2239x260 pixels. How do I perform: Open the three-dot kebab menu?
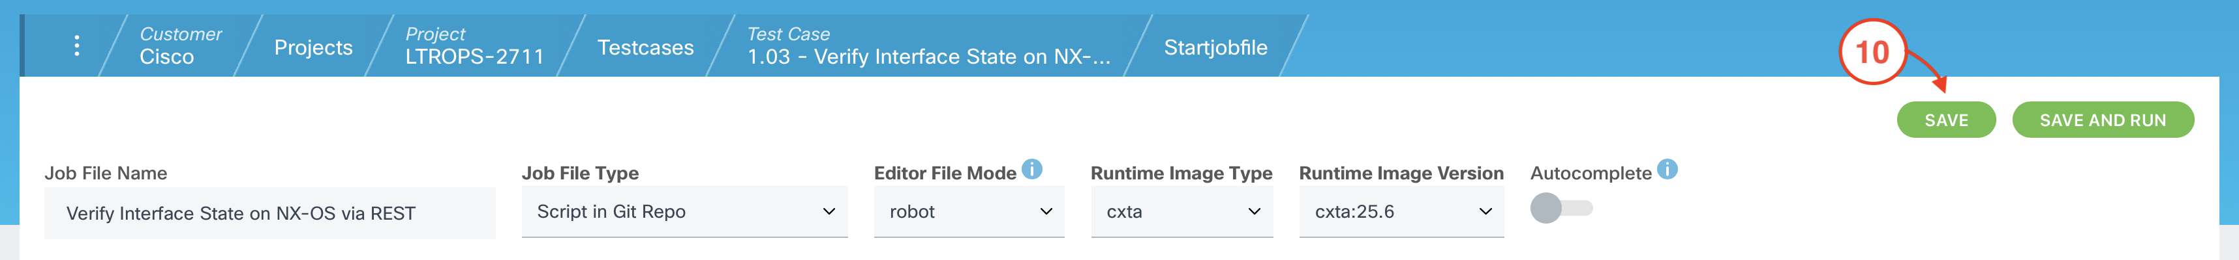78,46
